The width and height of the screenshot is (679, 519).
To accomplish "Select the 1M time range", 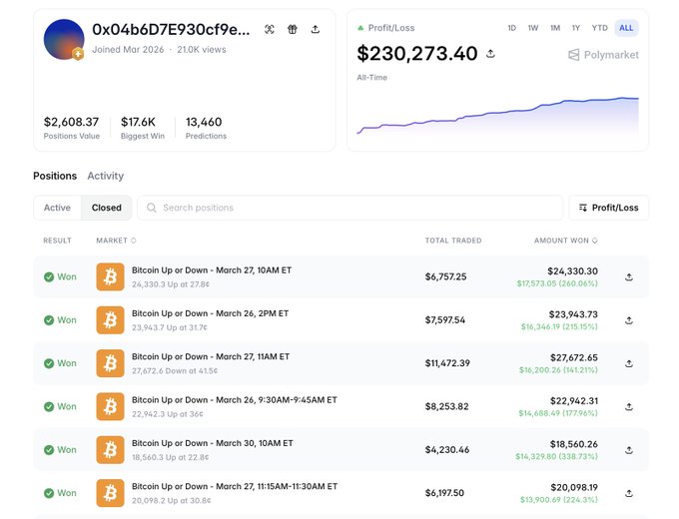I will [555, 28].
